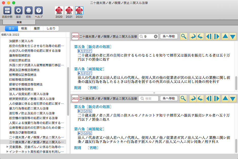Click 条へ移動 button in upper pane
Screen dimensions: 238x159
[169, 36]
